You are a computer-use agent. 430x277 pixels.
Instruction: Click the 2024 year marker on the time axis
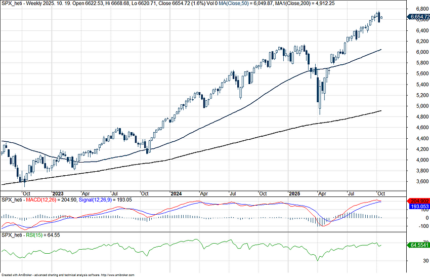point(176,193)
